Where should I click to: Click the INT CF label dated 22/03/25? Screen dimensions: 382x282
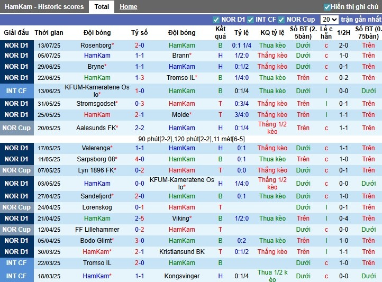16,263
